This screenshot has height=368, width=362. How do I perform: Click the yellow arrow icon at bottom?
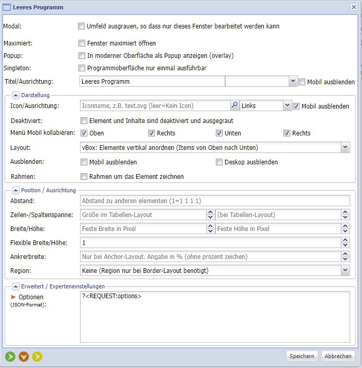coord(37,356)
